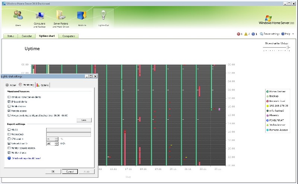Click the Phoenix legend entry
298x184 pixels.
(273, 115)
